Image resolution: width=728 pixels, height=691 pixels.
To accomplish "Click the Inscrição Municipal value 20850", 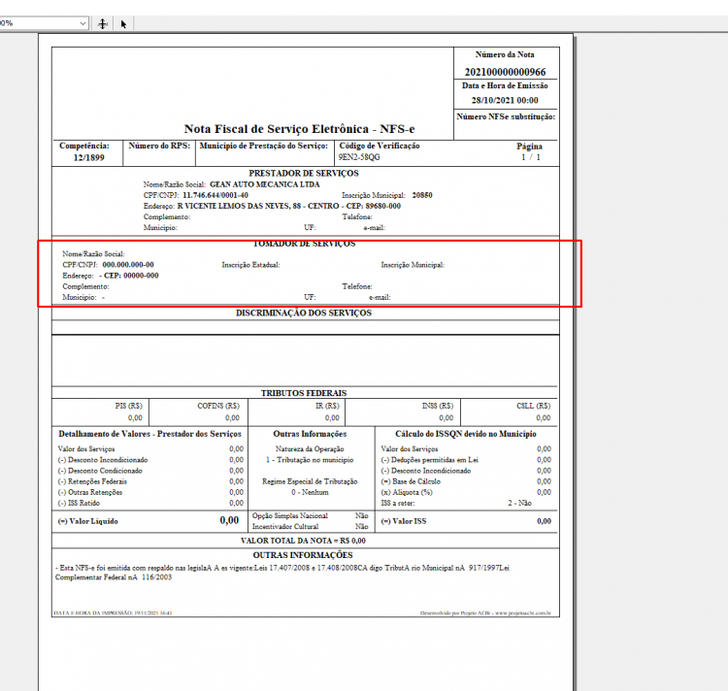I will click(422, 195).
